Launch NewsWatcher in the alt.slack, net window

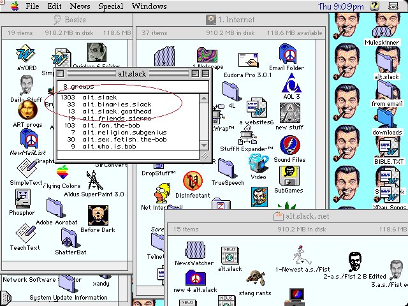tap(195, 250)
